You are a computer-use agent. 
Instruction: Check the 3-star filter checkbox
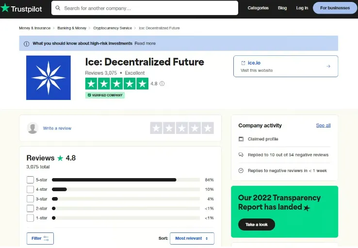[30, 199]
